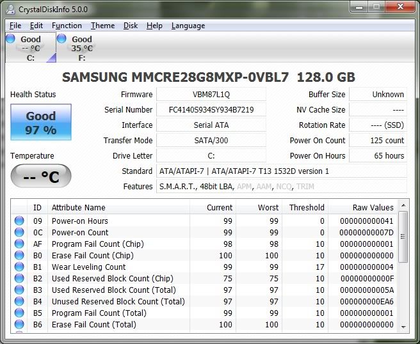
Task: Click status orb for Used Reserved Block Count (Chip)
Action: pyautogui.click(x=19, y=279)
